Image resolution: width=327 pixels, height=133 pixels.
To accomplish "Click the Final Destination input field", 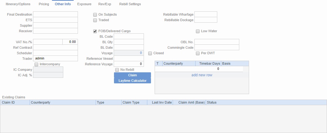I will pyautogui.click(x=55, y=14).
